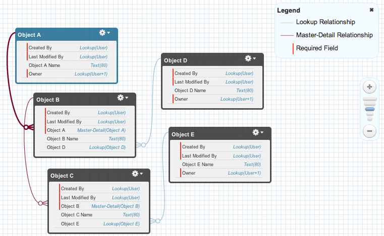Close the Legend panel

pyautogui.click(x=372, y=10)
